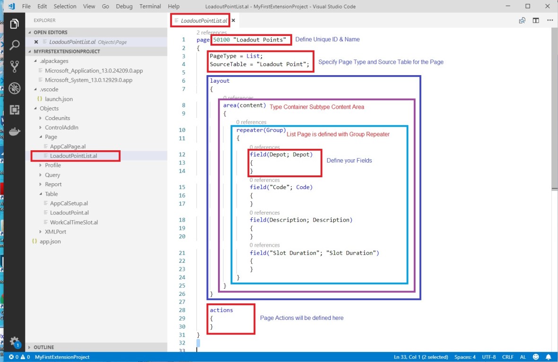Open the Docker view icon
558x362 pixels.
coord(14,131)
